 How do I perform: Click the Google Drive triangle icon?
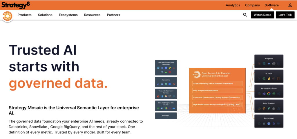[166, 108]
